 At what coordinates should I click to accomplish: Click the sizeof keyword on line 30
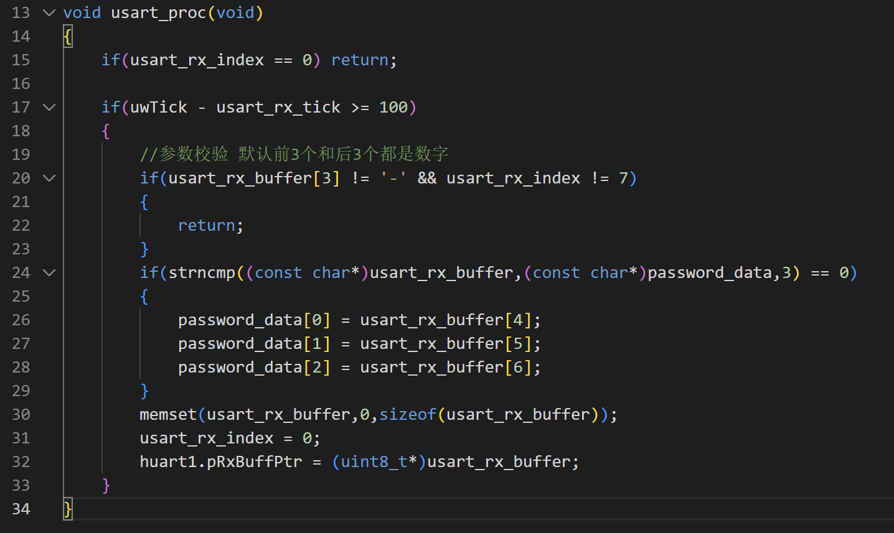click(x=408, y=414)
